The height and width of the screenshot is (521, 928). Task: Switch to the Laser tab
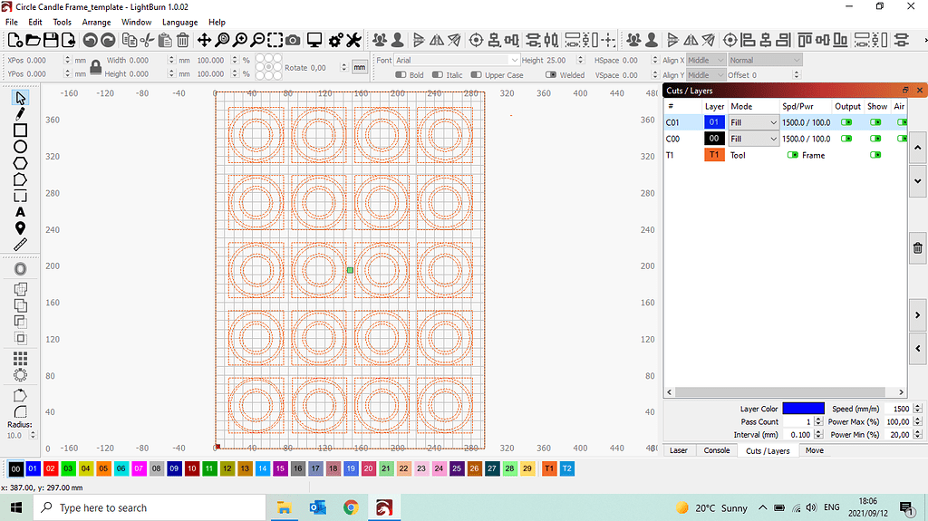678,450
